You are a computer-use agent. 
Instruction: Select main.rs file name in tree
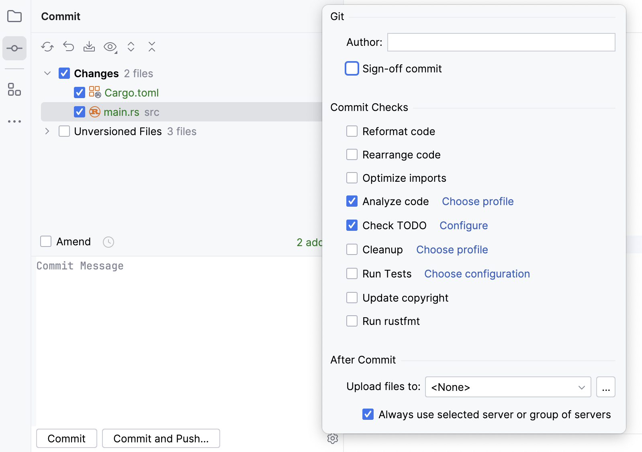click(x=121, y=112)
